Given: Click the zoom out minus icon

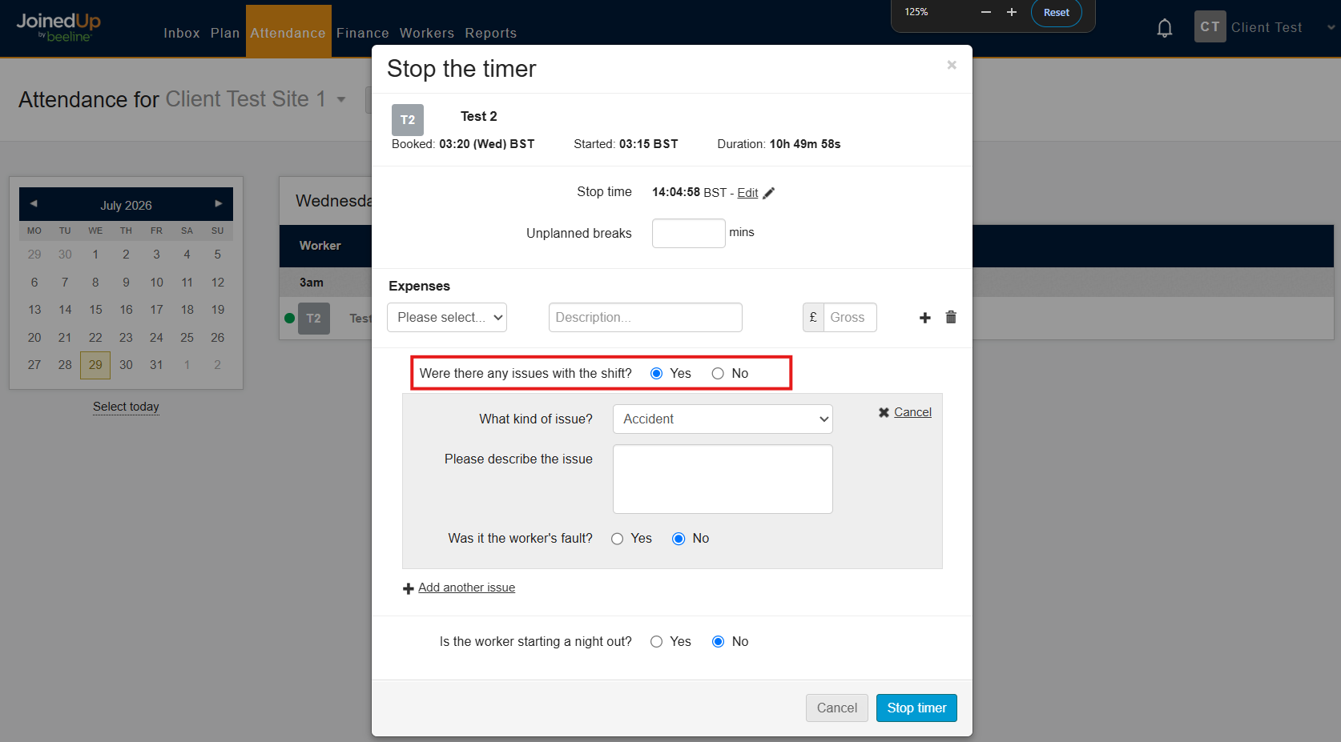Looking at the screenshot, I should point(986,12).
